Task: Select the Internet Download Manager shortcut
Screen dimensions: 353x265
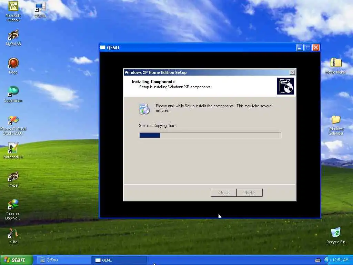Action: click(13, 210)
